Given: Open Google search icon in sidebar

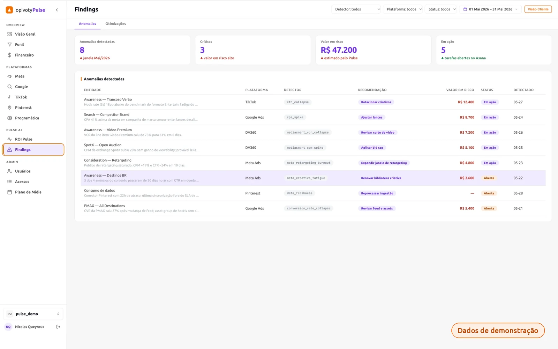Looking at the screenshot, I should click(x=9, y=87).
